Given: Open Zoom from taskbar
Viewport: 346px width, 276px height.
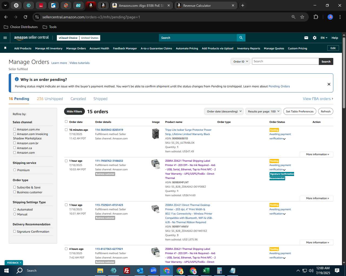Looking at the screenshot, I should coord(153,271).
